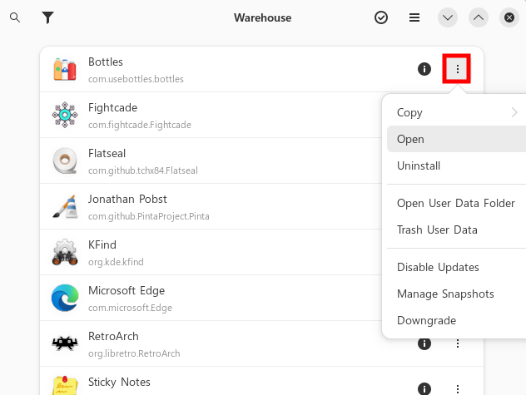Click com.github.tchx84.Flatseal app ID text

click(x=143, y=170)
